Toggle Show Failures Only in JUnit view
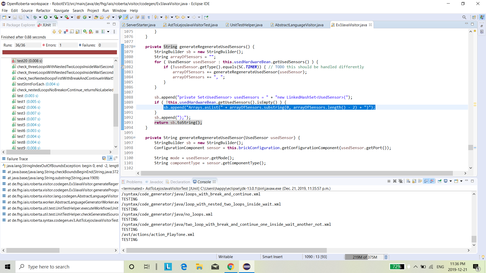Image resolution: width=486 pixels, height=273 pixels. 66,32
